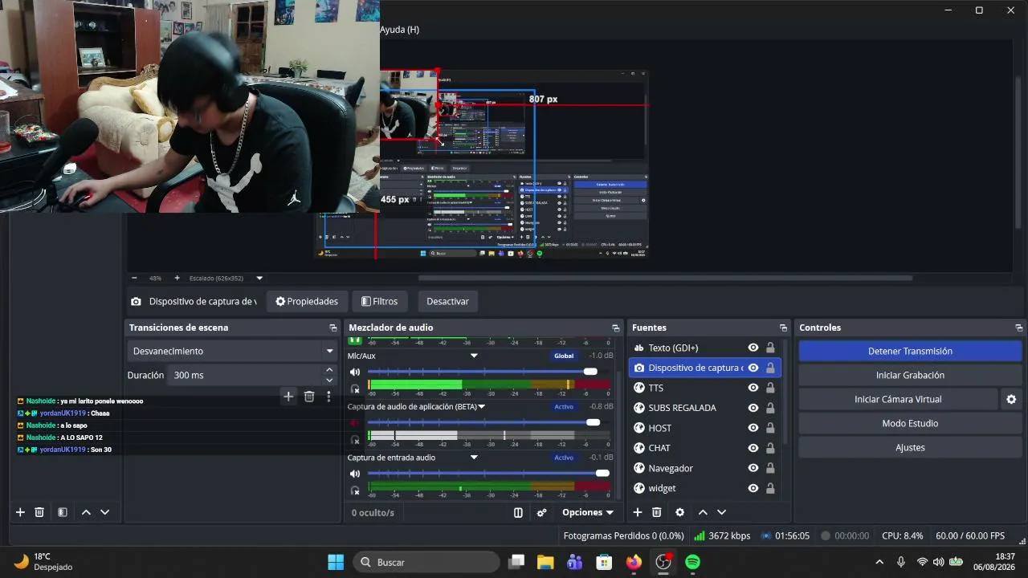Increase the transition Duración value

click(x=329, y=370)
